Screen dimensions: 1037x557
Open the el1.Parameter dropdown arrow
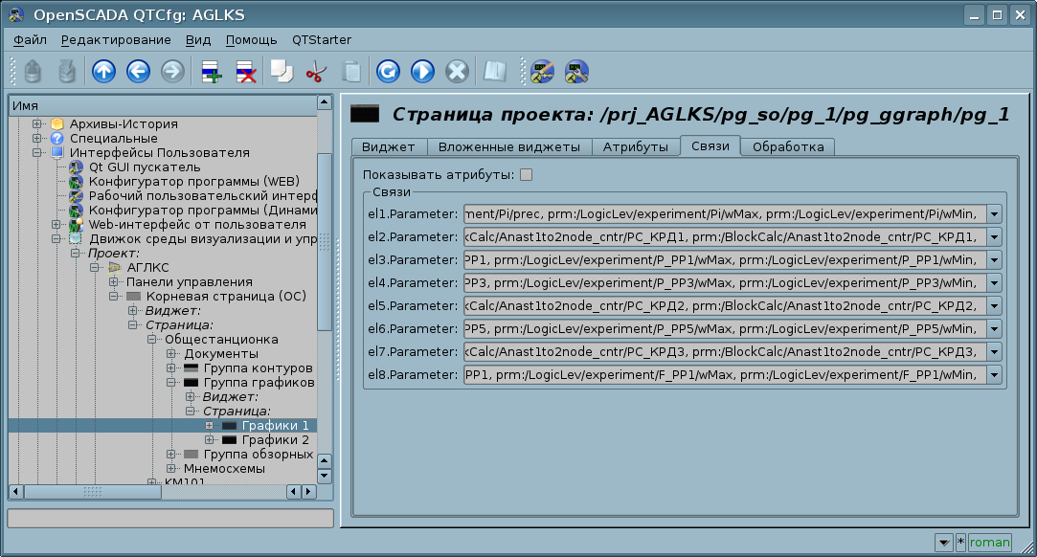click(994, 214)
